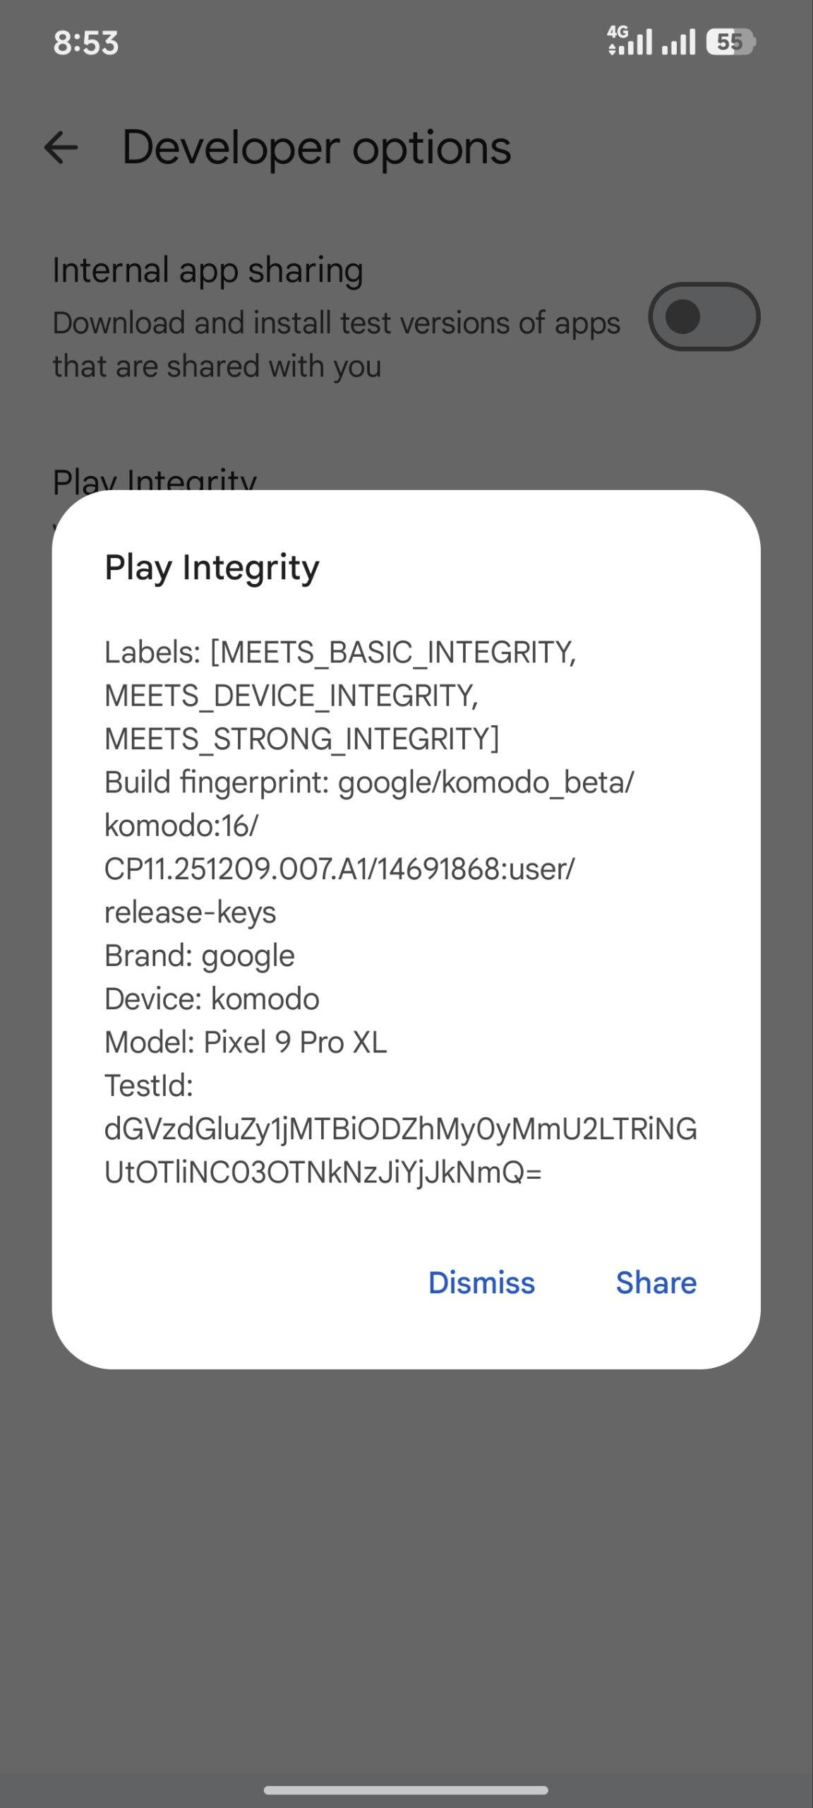Tap the Brand: google line
Screen dimensions: 813x1808
coord(199,956)
